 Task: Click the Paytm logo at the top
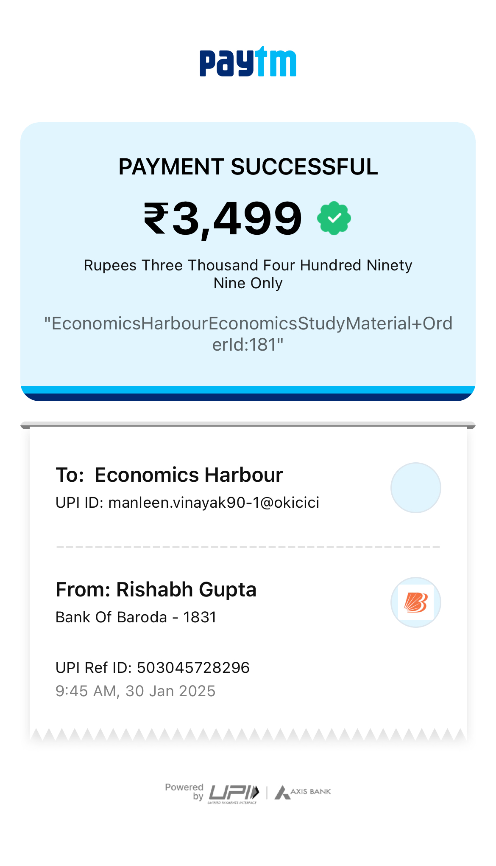click(x=248, y=62)
